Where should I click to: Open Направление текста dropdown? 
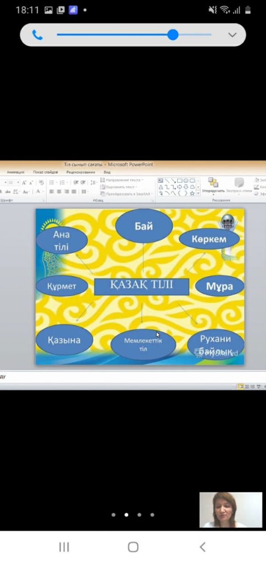click(122, 181)
